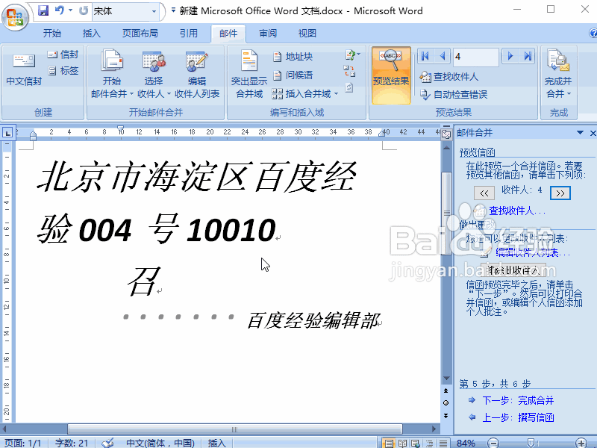
Task: Create a 中文信封 envelope
Action: tap(24, 69)
